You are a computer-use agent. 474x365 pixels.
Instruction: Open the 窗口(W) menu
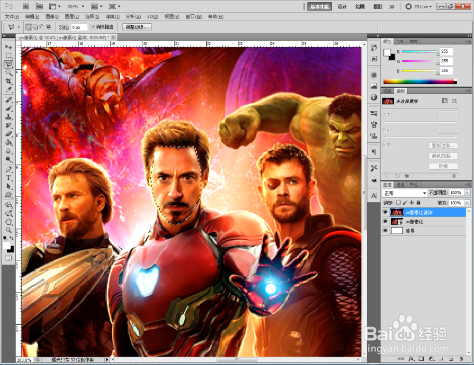point(194,17)
